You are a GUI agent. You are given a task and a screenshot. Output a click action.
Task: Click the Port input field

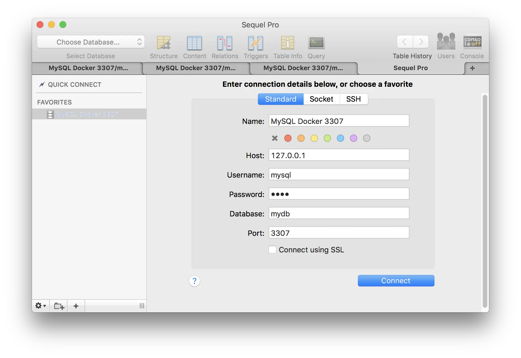pyautogui.click(x=339, y=233)
